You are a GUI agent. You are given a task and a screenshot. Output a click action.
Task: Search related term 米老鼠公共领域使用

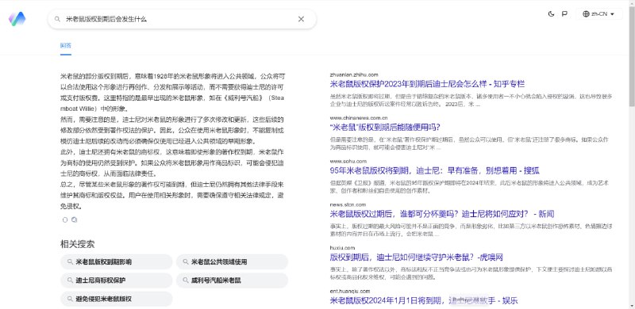point(232,261)
